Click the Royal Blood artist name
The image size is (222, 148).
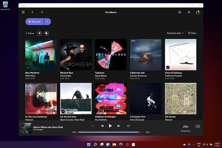(x=101, y=76)
